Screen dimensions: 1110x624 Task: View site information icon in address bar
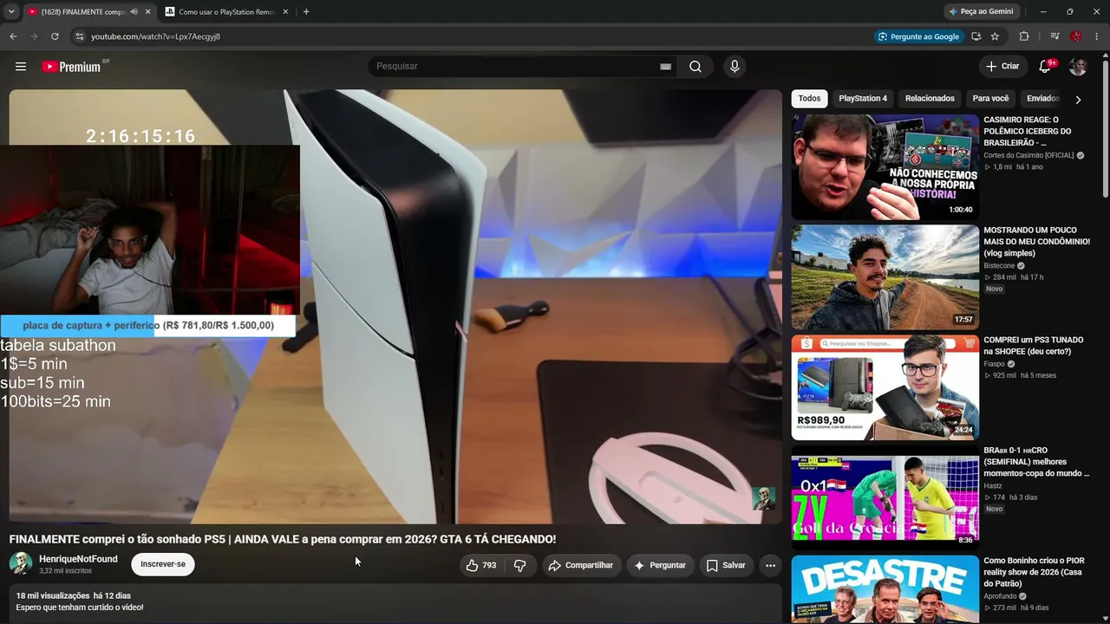(79, 36)
